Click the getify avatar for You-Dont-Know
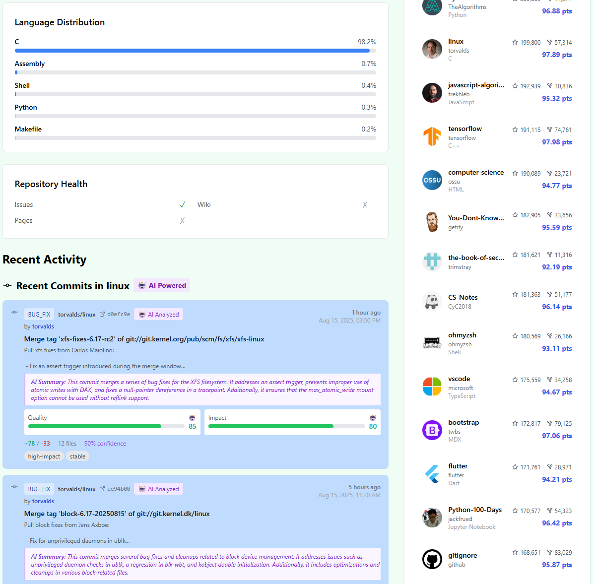This screenshot has width=593, height=584. pyautogui.click(x=432, y=222)
